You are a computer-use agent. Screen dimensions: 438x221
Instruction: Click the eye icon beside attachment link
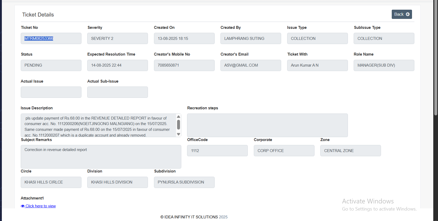[x=23, y=206]
